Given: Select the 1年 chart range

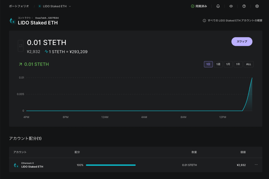Looking at the screenshot, I should coord(238,64).
